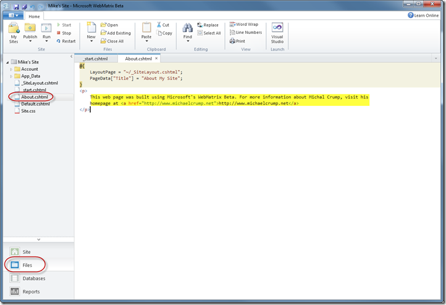Image resolution: width=446 pixels, height=305 pixels.
Task: Click the chevron above workspace selector
Action: coord(39,240)
